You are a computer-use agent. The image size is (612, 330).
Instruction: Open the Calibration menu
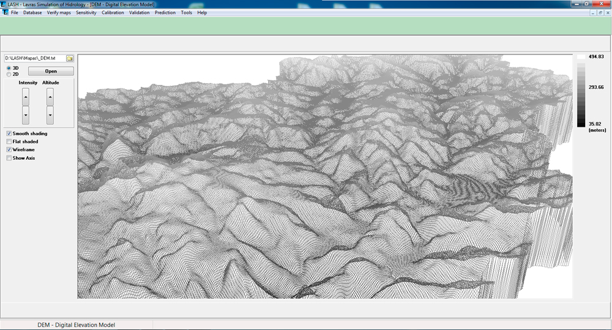pos(113,13)
